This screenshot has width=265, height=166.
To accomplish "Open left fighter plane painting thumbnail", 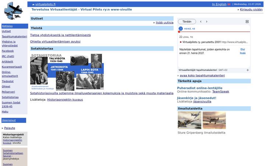I will [x=190, y=120].
